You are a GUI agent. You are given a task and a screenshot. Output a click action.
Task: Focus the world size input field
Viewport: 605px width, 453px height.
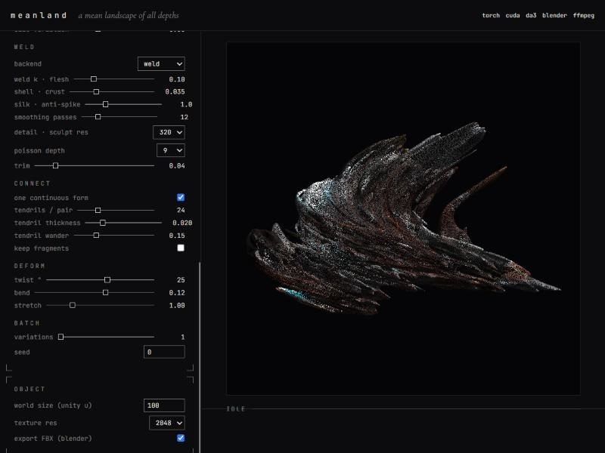[164, 405]
